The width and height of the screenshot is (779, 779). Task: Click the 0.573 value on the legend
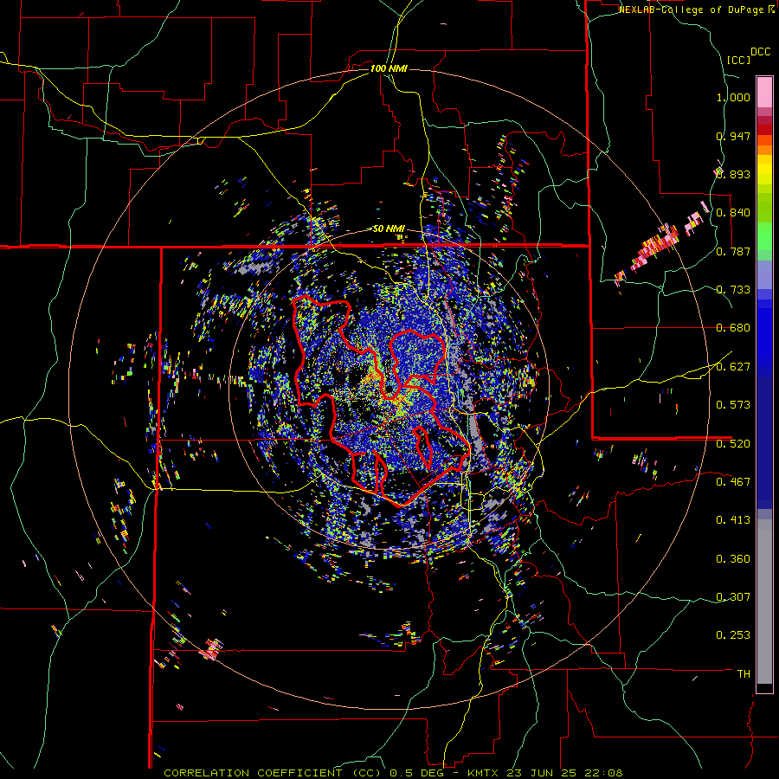[733, 405]
